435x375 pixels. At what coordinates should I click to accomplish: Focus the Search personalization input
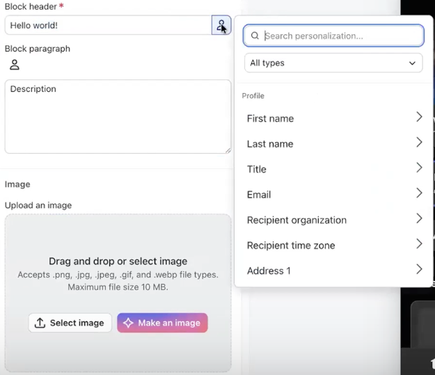tap(333, 35)
